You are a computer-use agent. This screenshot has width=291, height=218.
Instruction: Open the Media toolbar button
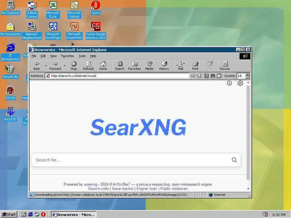[x=149, y=66]
